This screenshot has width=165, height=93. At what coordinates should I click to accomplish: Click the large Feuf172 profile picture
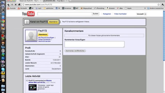[x=31, y=36]
